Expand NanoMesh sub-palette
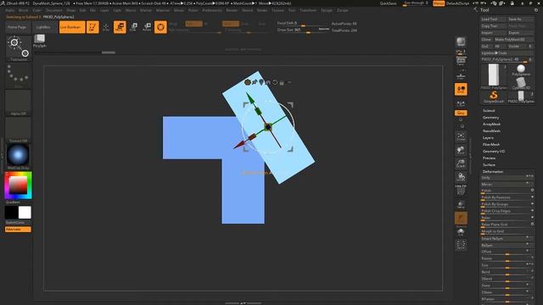 pyautogui.click(x=491, y=131)
